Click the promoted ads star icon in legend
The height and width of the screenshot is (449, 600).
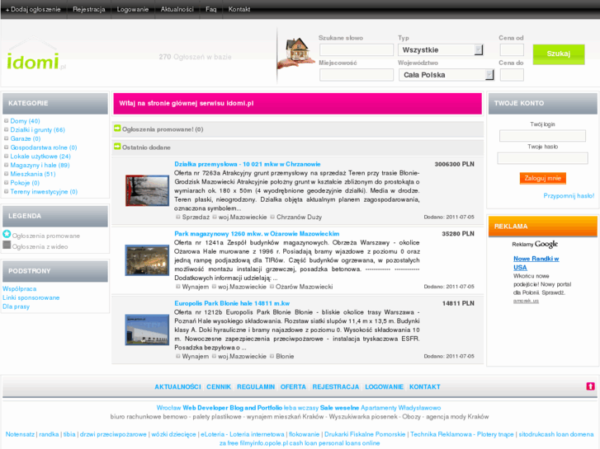pos(7,234)
